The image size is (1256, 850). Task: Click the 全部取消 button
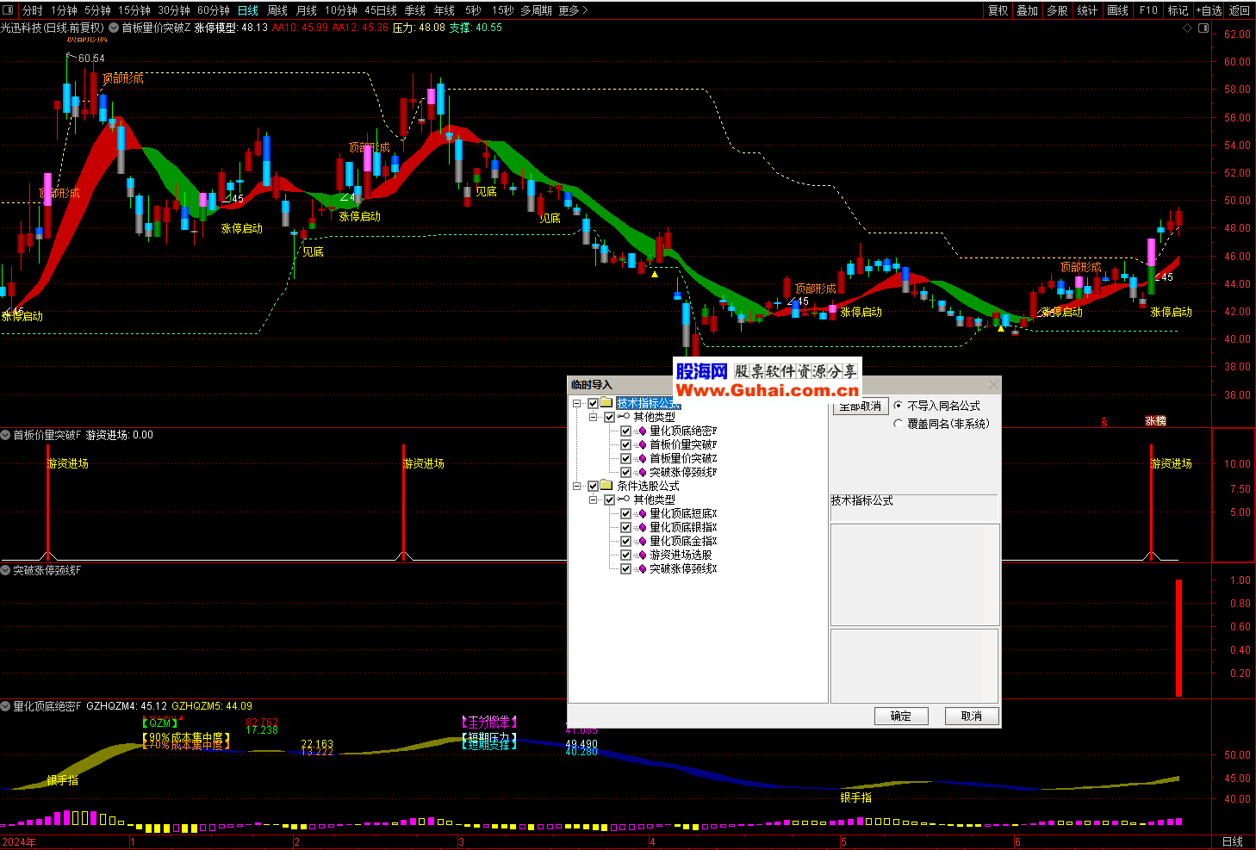[861, 406]
